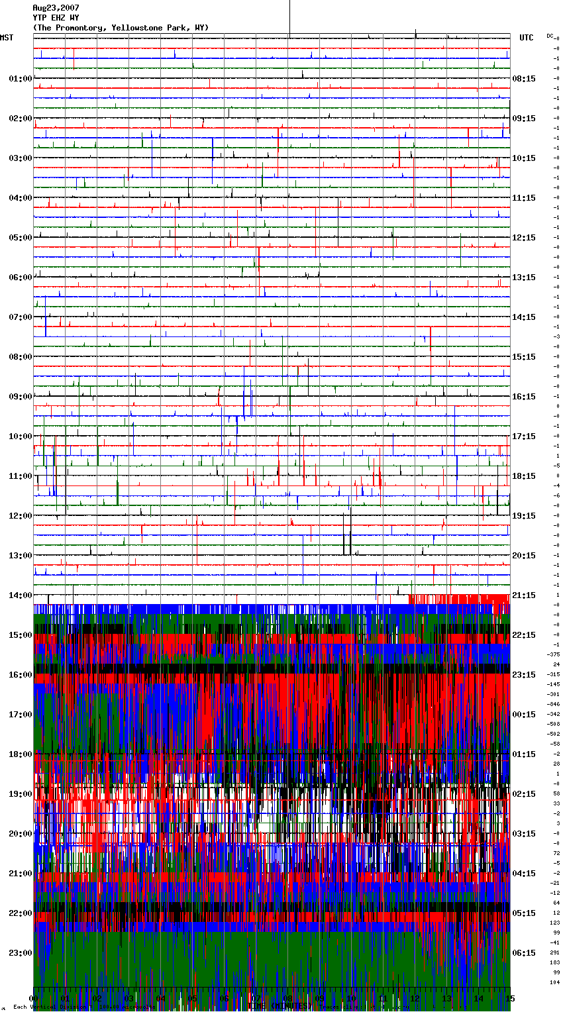
Task: Select the 15:00 MST row label
Action: tap(20, 635)
